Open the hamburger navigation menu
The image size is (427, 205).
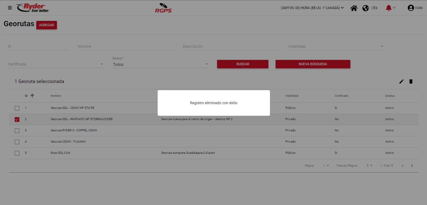(x=10, y=8)
